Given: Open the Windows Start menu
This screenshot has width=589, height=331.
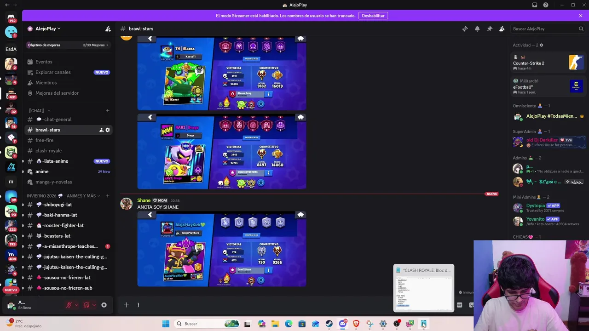Looking at the screenshot, I should pos(166,324).
